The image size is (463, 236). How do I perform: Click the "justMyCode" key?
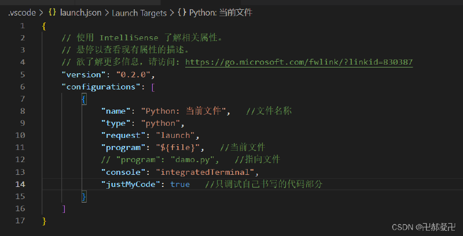(x=131, y=184)
